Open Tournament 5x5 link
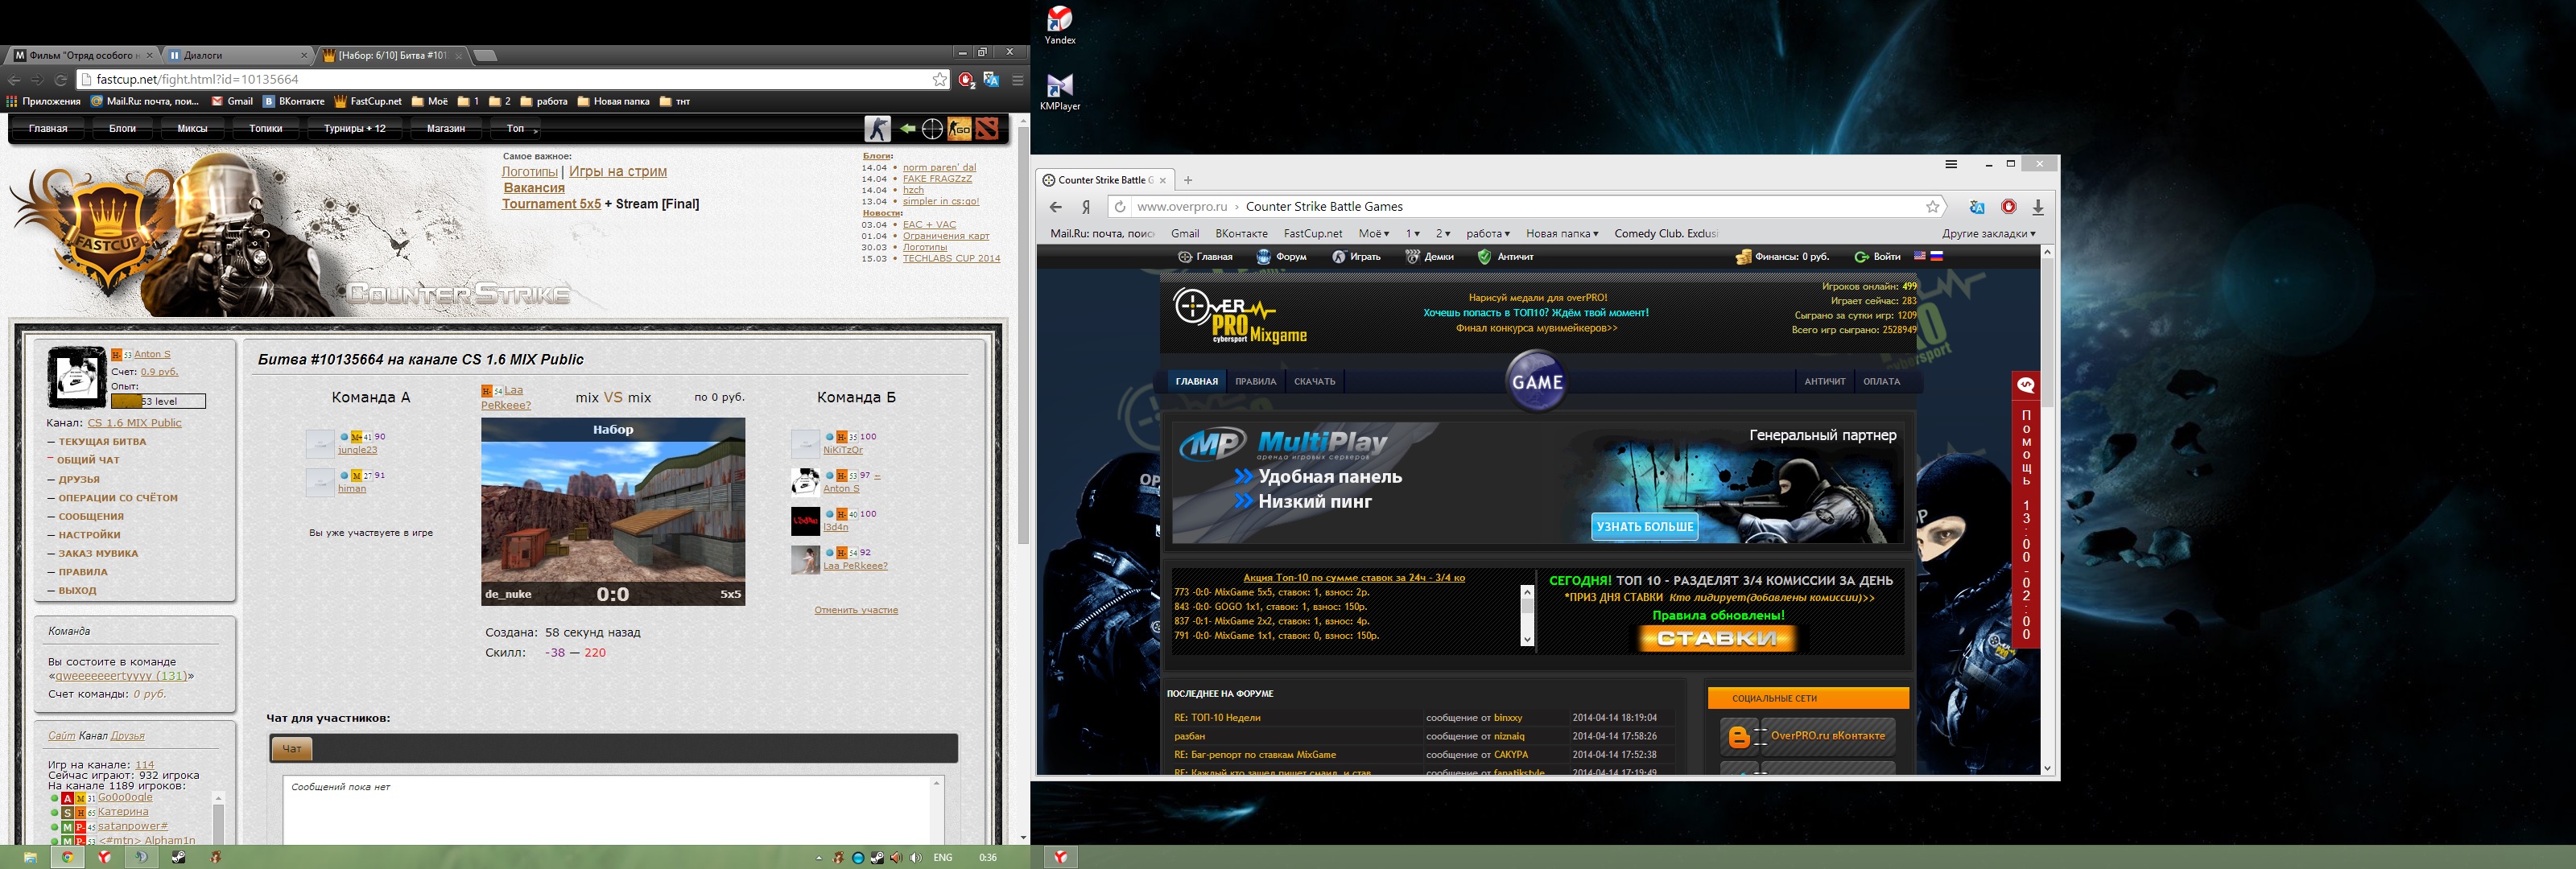This screenshot has width=2576, height=869. (x=551, y=204)
